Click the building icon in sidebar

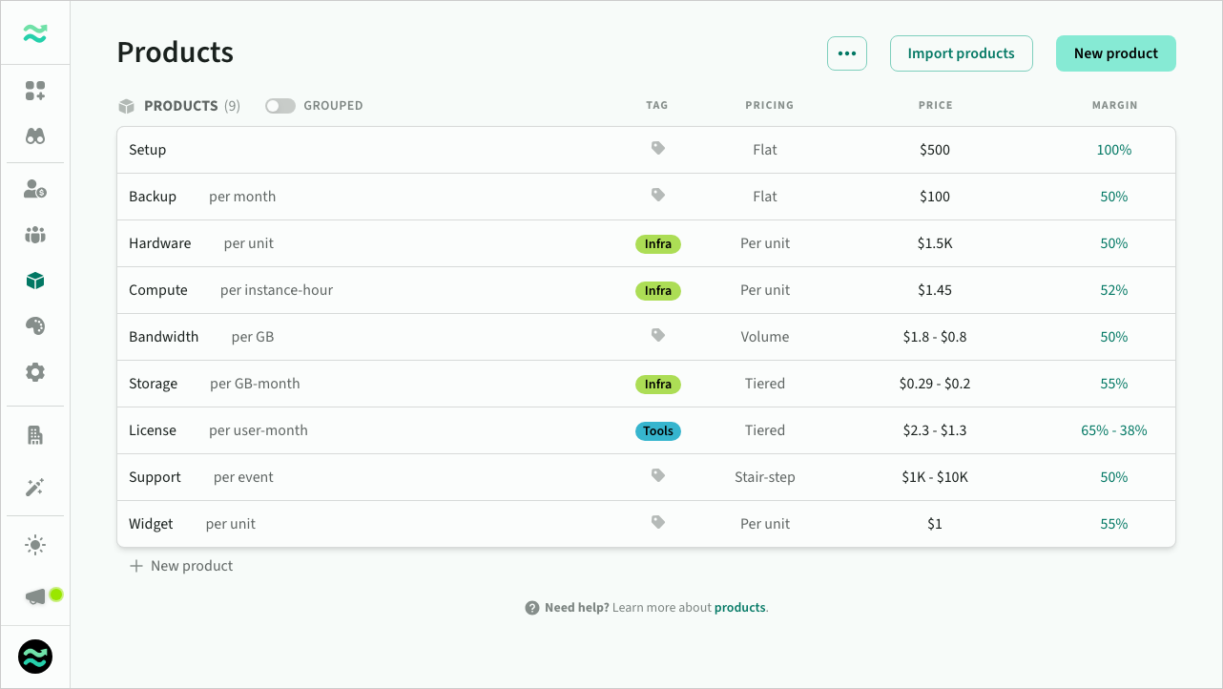tap(35, 435)
